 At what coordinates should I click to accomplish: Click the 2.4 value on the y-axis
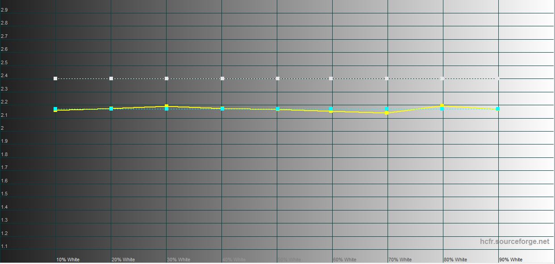tap(4, 76)
